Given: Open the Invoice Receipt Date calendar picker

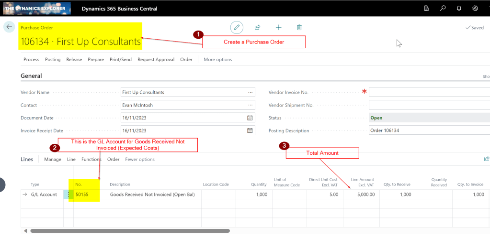Looking at the screenshot, I should 250,130.
